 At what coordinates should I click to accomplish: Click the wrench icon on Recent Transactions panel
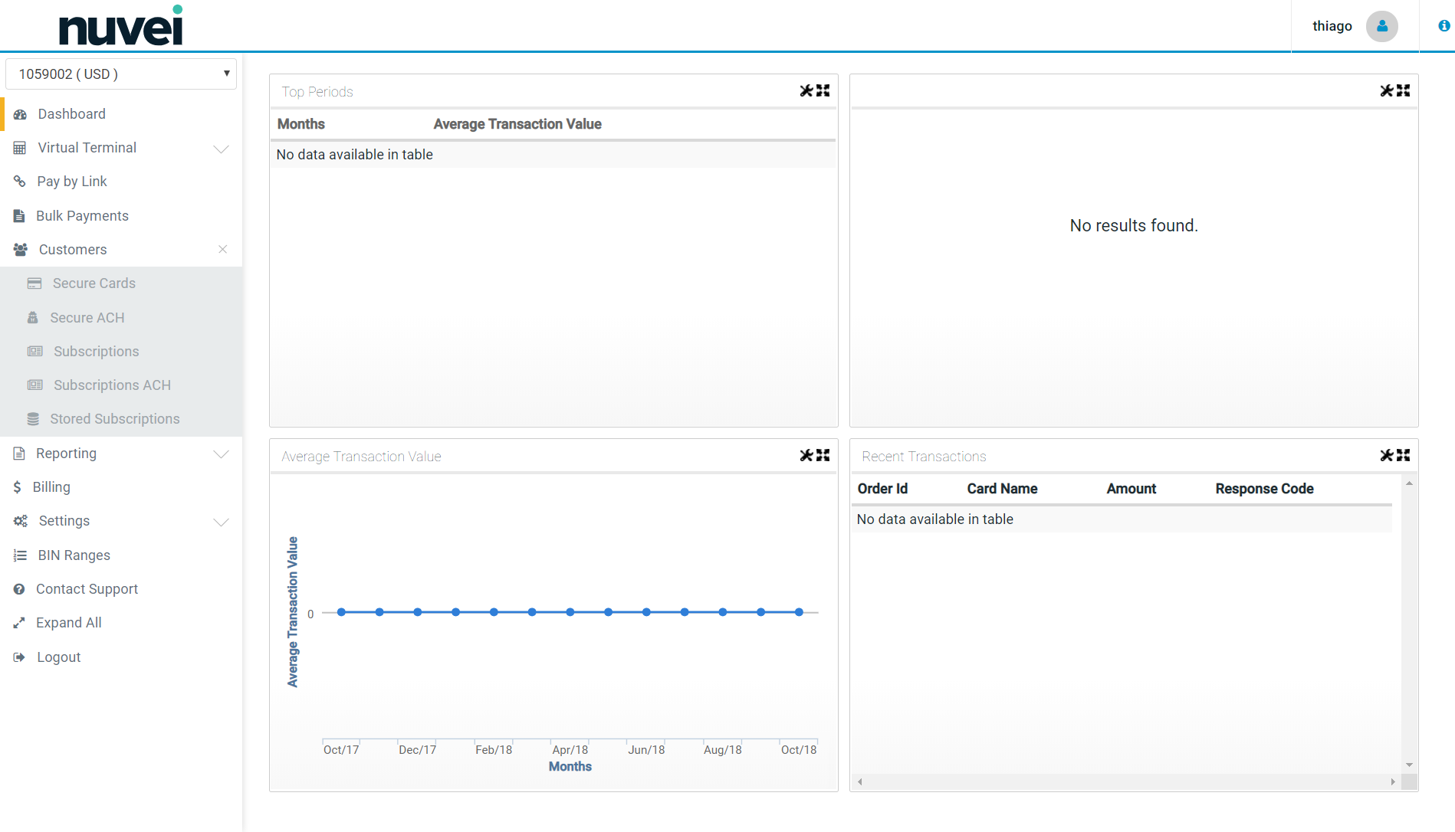pos(1386,456)
